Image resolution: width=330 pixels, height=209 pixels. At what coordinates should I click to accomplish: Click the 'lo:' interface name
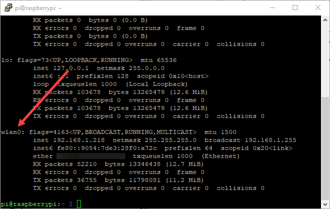[x=6, y=60]
